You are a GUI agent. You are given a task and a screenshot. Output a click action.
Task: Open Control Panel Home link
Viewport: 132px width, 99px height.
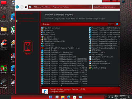pos(26,13)
